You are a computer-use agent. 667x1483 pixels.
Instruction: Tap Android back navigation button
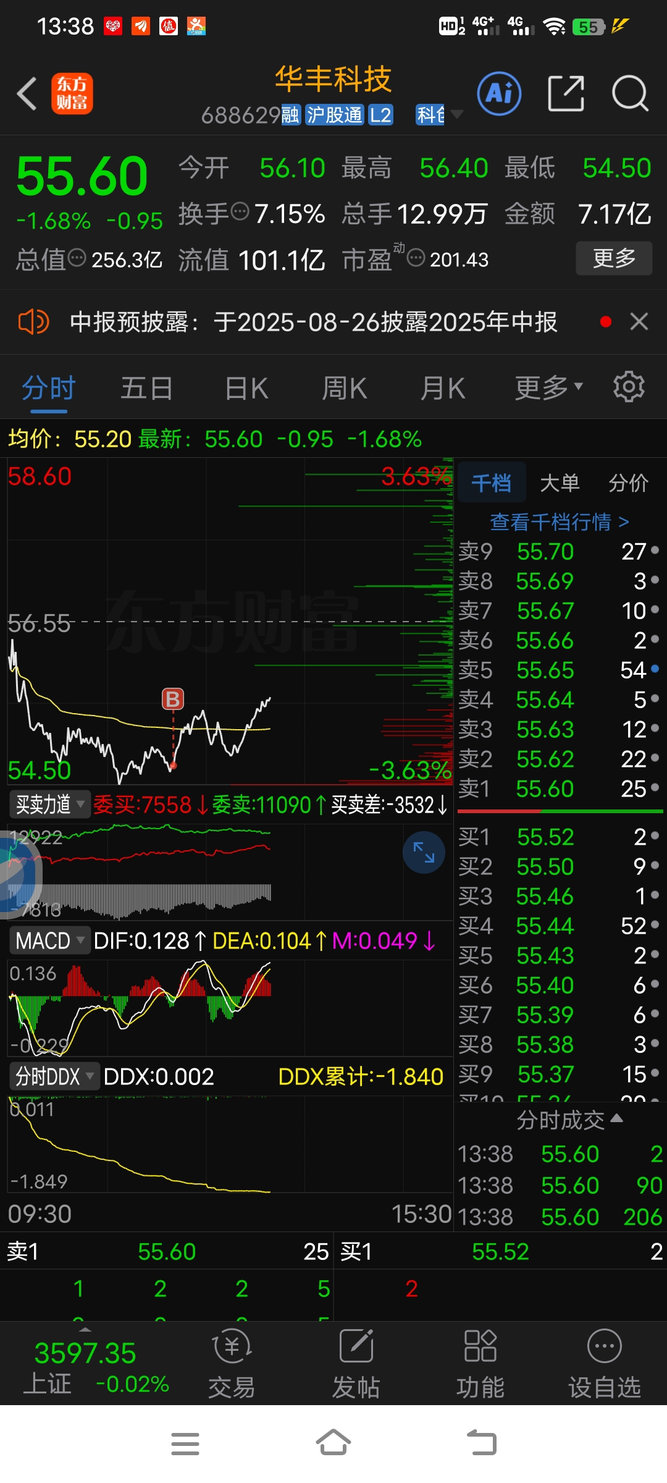click(x=482, y=1443)
